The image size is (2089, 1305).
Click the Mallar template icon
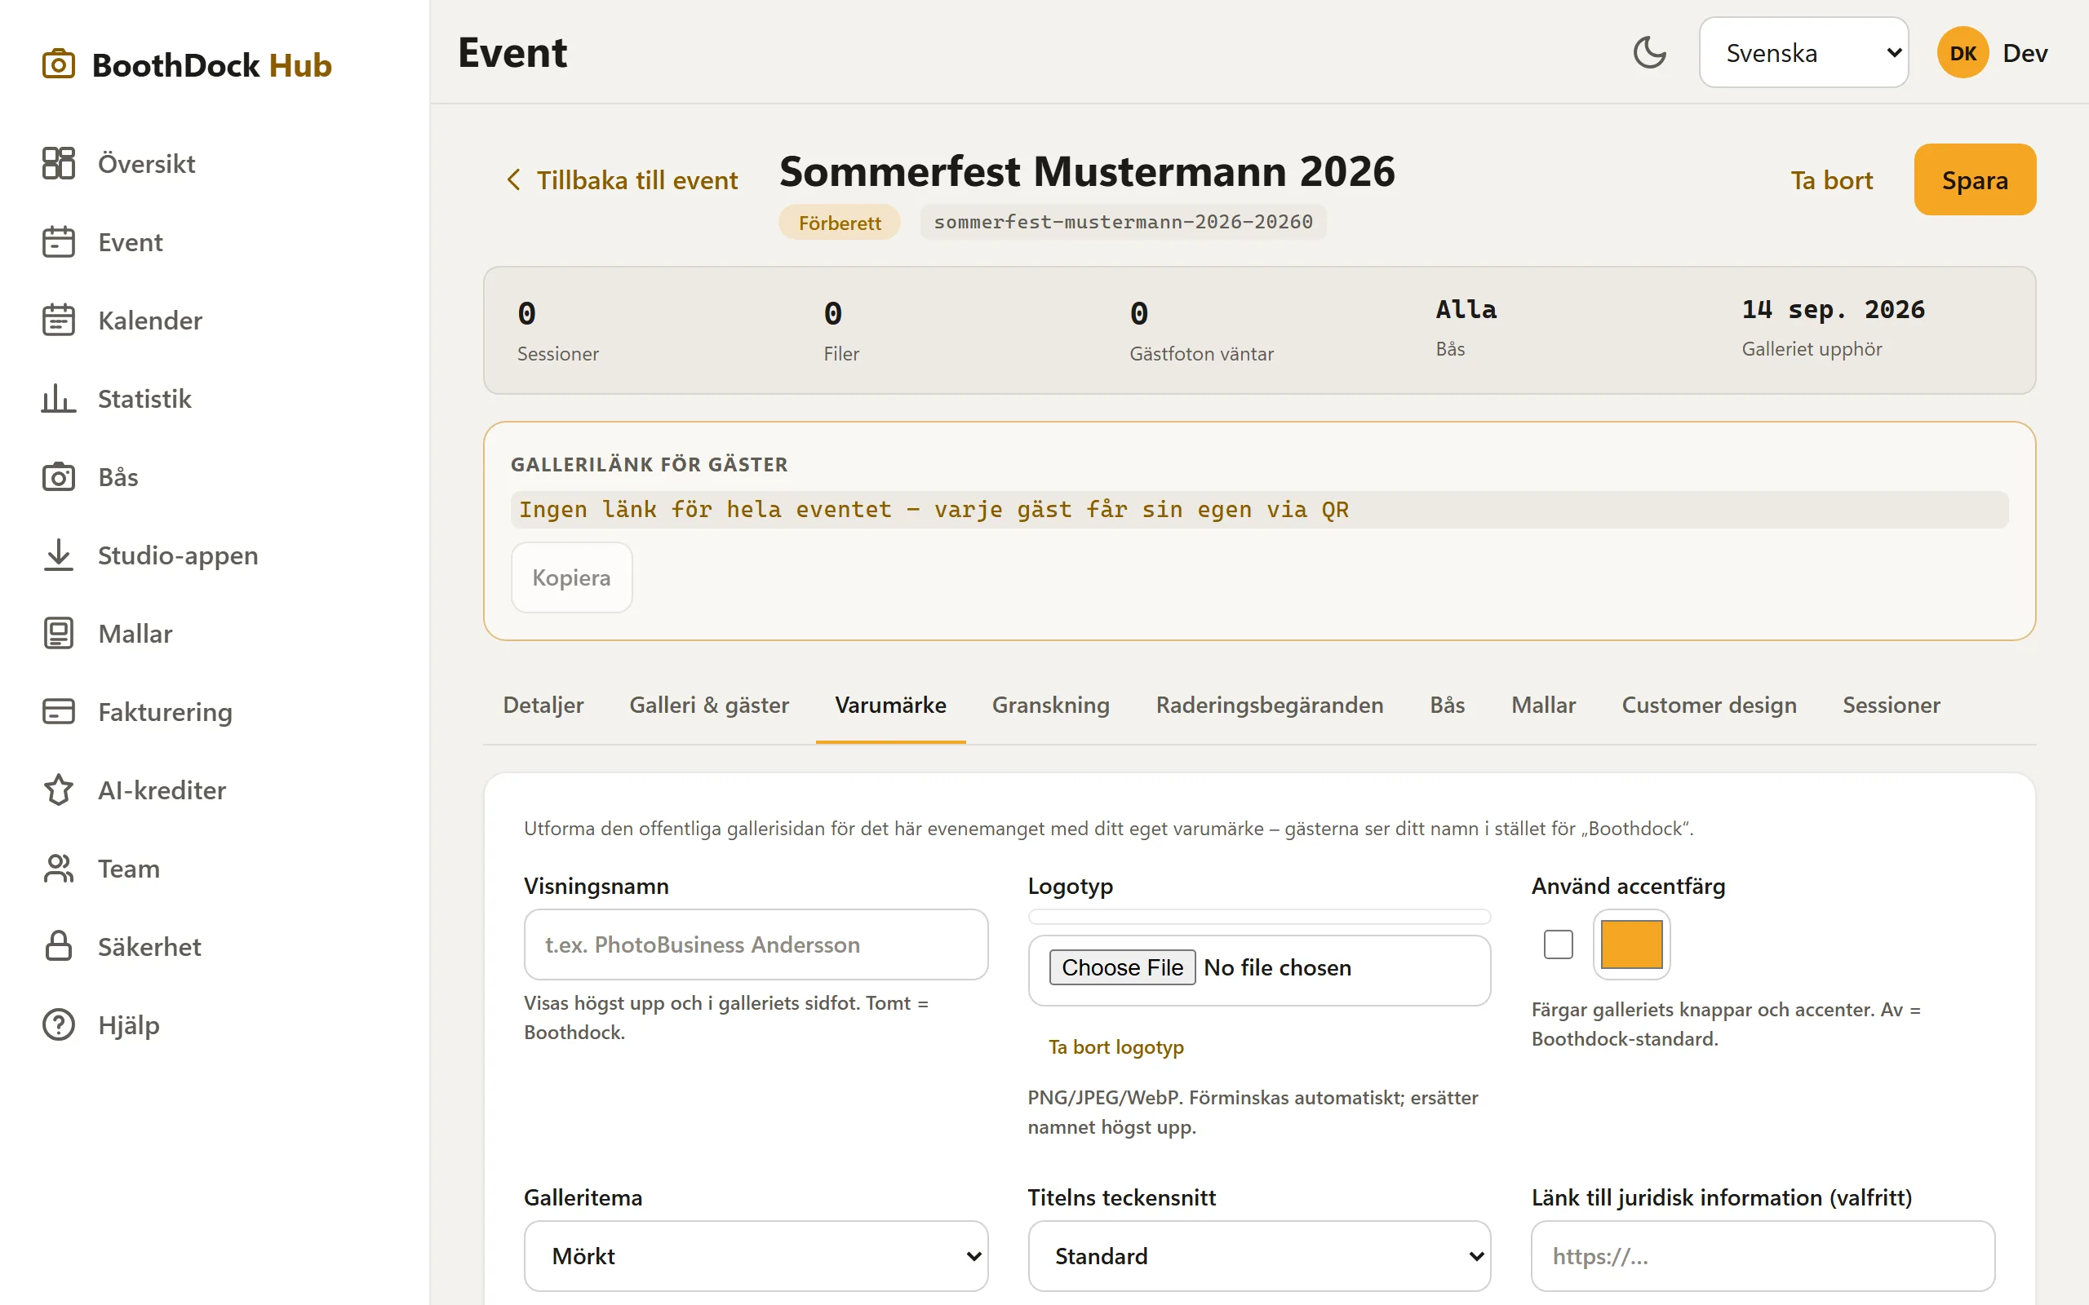point(59,634)
